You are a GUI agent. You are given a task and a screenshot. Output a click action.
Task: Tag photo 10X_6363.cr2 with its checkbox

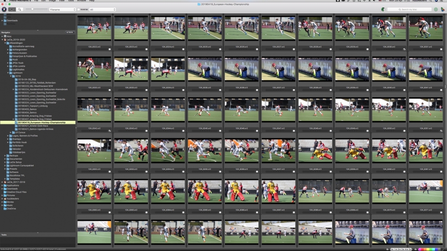(147, 212)
